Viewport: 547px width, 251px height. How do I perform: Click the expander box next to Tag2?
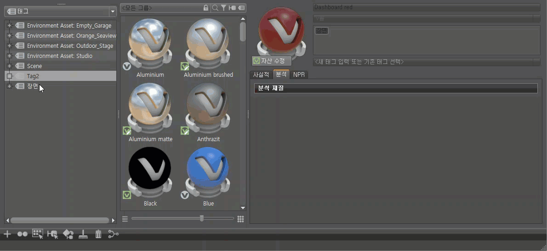pos(9,76)
